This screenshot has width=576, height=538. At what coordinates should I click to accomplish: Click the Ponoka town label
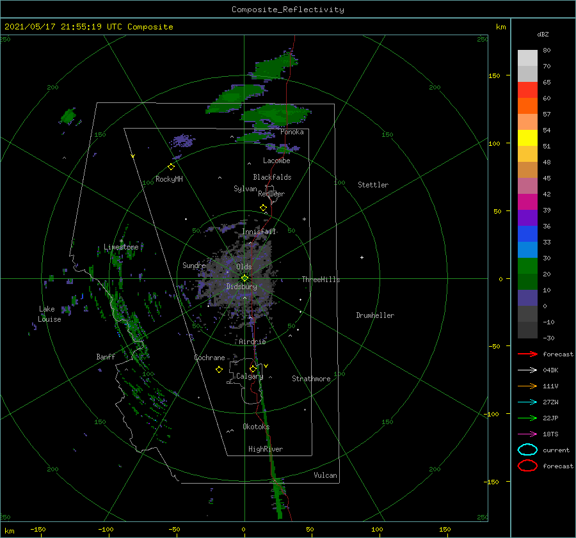click(x=292, y=132)
